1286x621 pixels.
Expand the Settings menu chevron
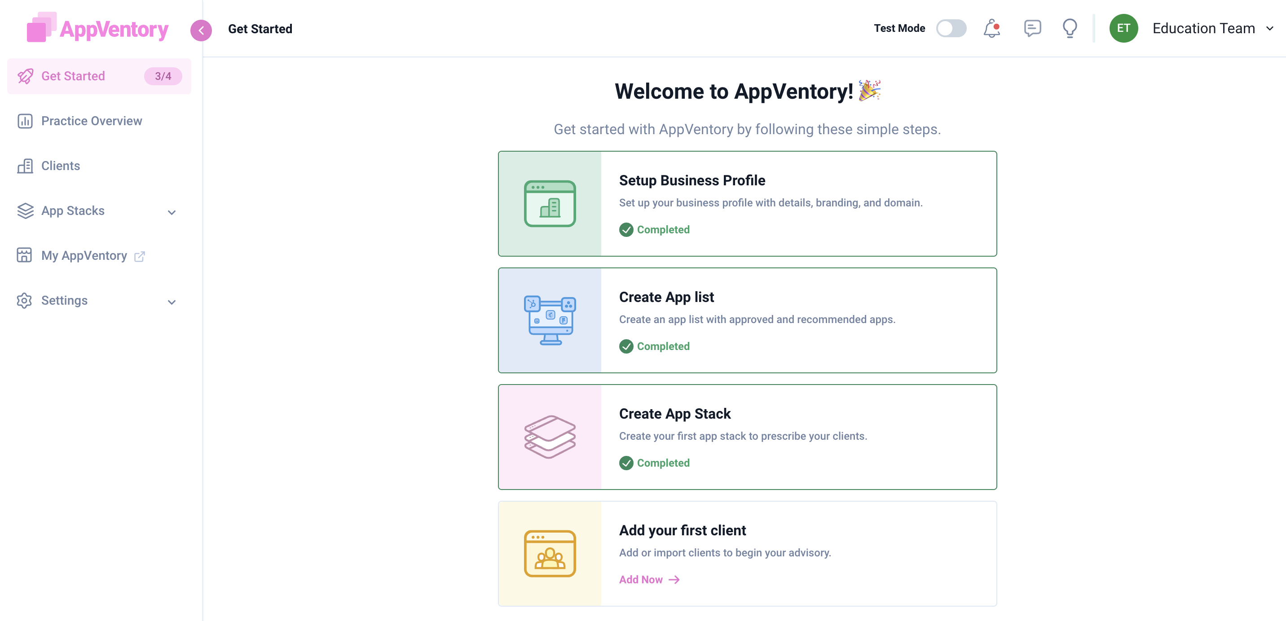(172, 302)
